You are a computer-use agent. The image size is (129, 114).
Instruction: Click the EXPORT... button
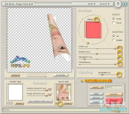114,94
